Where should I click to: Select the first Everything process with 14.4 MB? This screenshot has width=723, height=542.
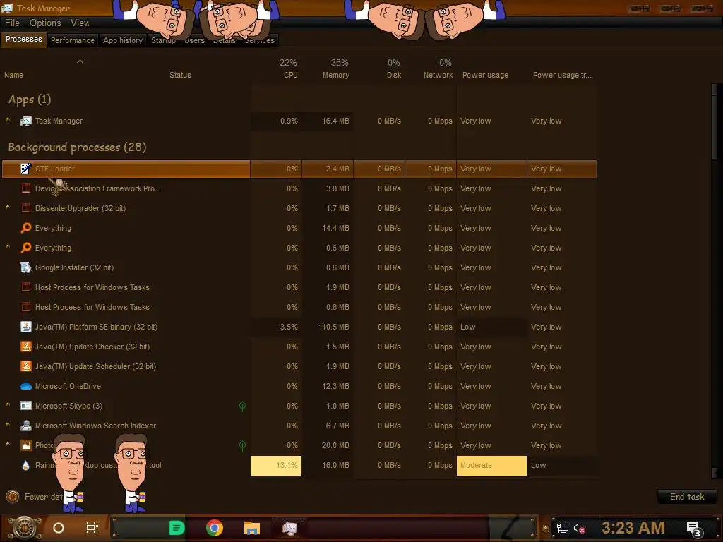click(299, 228)
